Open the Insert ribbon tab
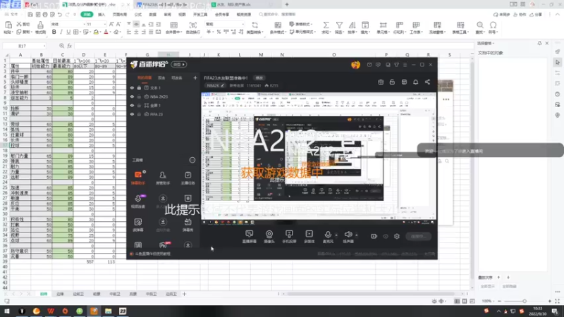564x317 pixels. 102,14
